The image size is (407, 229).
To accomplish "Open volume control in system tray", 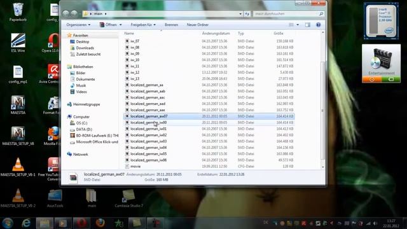I will click(x=375, y=223).
